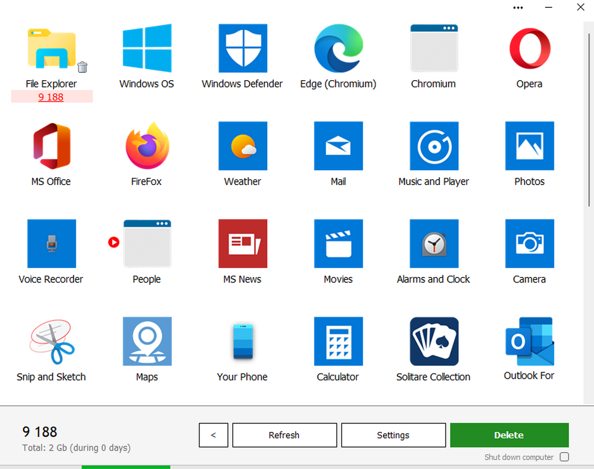594x469 pixels.
Task: Select the Opera browser icon
Action: [x=529, y=48]
